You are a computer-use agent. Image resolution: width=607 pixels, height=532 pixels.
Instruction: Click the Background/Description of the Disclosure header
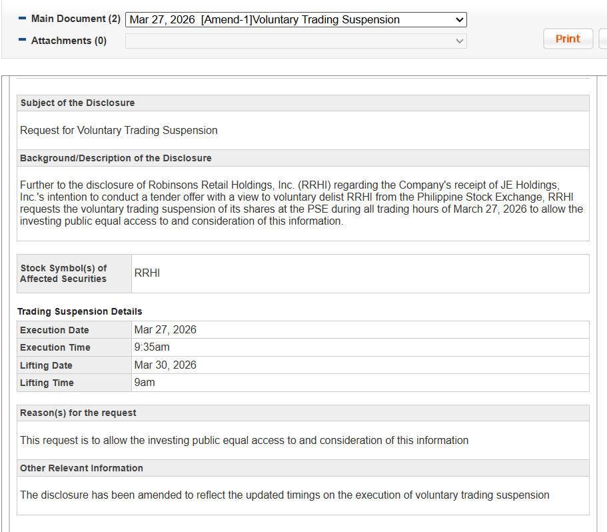(115, 158)
